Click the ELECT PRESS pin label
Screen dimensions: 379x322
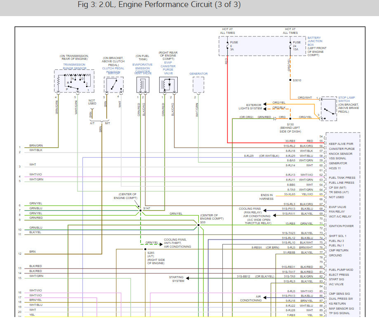(x=339, y=275)
